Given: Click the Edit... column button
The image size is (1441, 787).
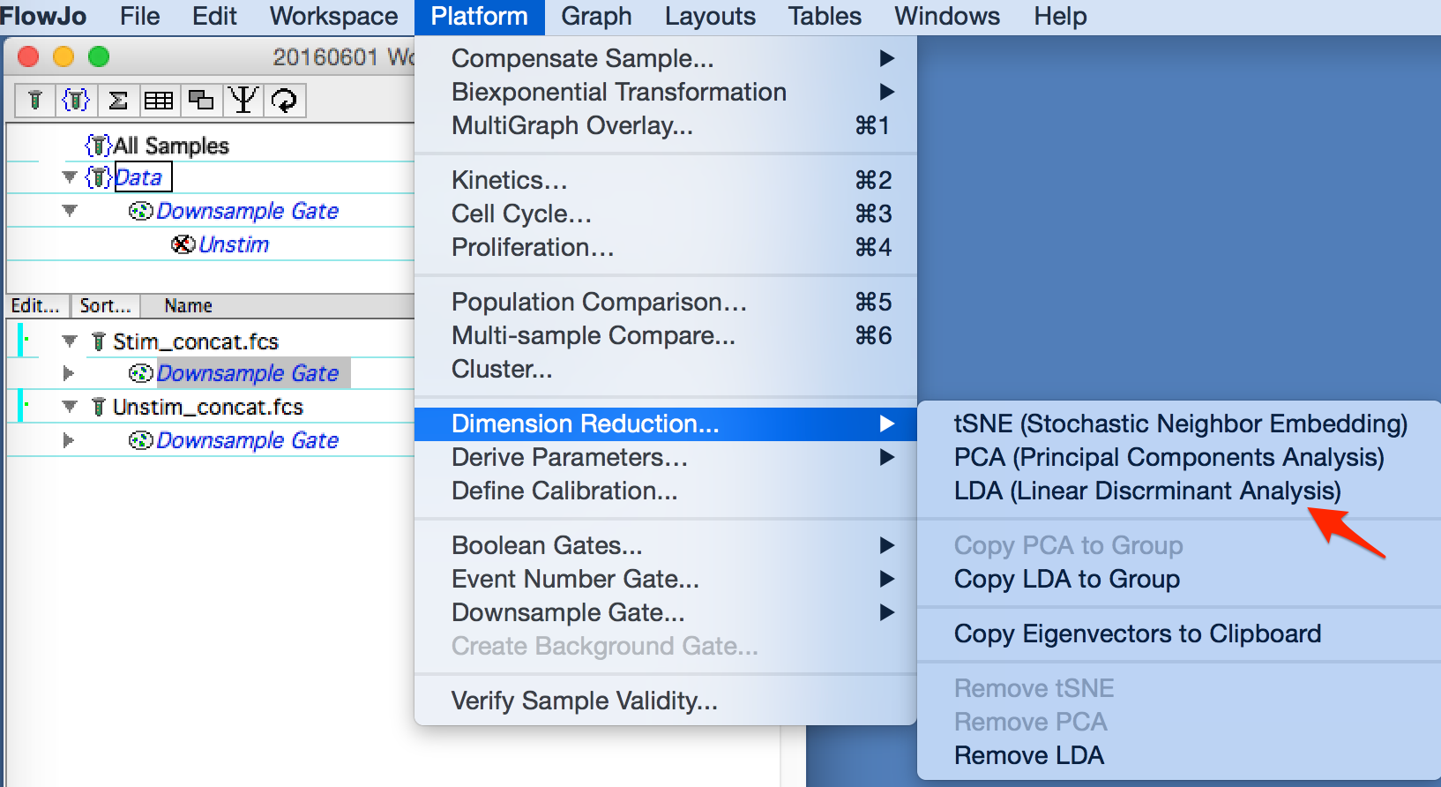Looking at the screenshot, I should click(35, 306).
